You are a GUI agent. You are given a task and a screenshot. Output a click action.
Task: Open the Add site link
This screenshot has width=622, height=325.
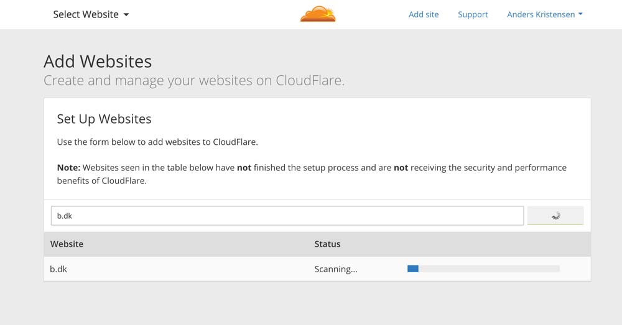point(424,14)
